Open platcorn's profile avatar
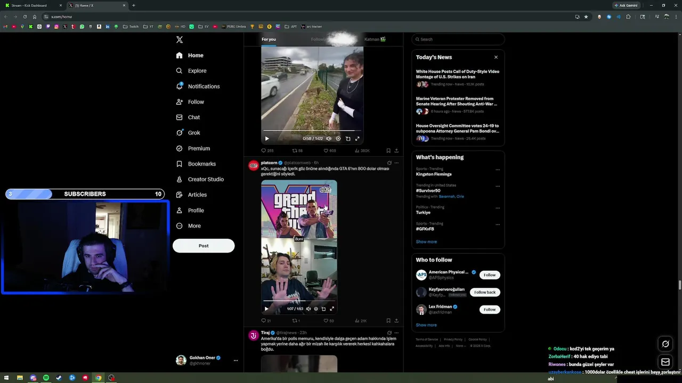 (x=254, y=165)
